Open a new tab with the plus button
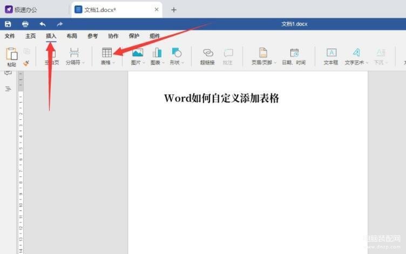The width and height of the screenshot is (406, 254). pyautogui.click(x=174, y=10)
